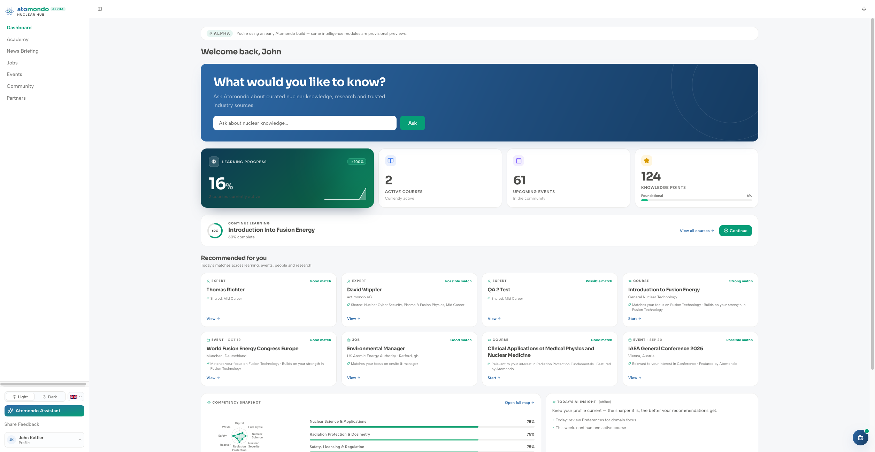Open full competency map link
Image resolution: width=875 pixels, height=452 pixels.
click(x=519, y=403)
